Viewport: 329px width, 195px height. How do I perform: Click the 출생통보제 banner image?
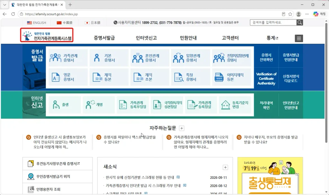(270, 176)
